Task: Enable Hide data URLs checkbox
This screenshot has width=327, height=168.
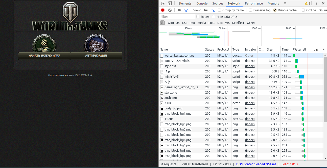Action: [214, 17]
